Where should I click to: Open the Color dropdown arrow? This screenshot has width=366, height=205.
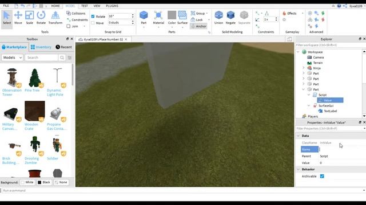click(172, 27)
